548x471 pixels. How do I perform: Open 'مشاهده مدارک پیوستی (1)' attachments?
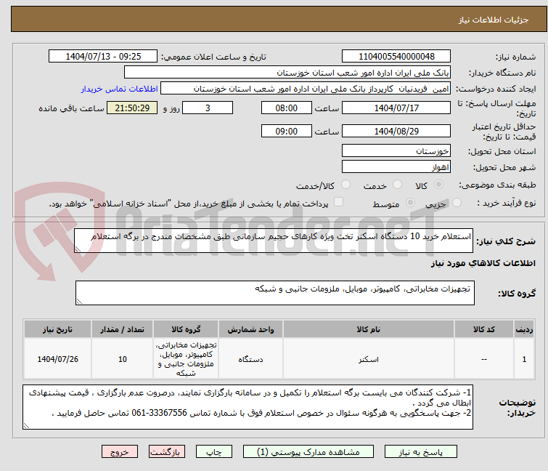click(x=314, y=451)
